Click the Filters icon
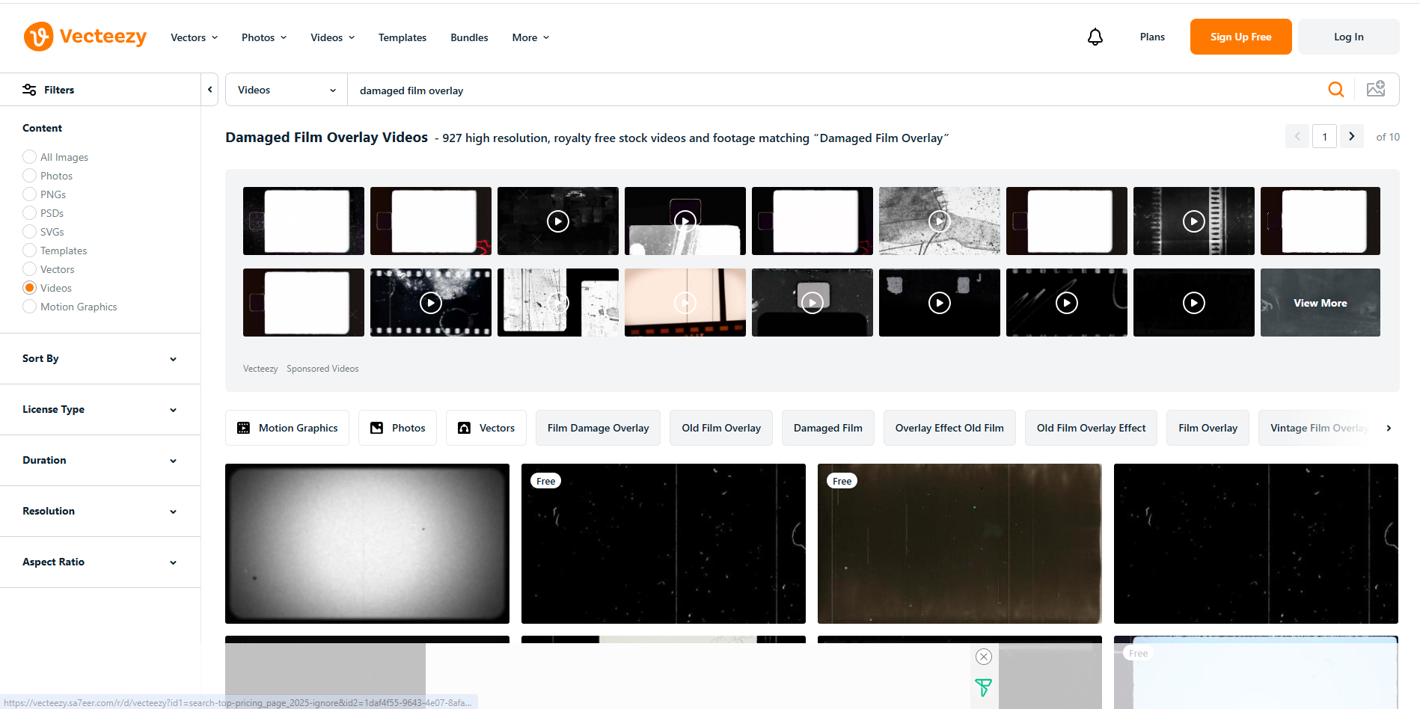This screenshot has width=1420, height=709. coord(28,89)
